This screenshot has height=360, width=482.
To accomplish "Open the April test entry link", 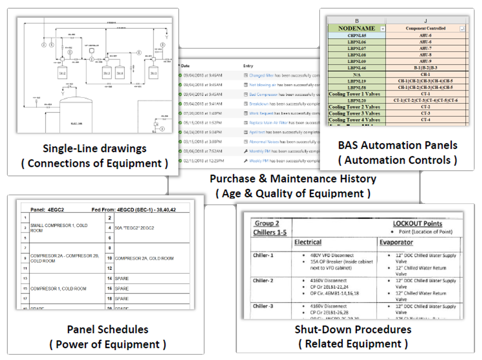I will (x=257, y=132).
